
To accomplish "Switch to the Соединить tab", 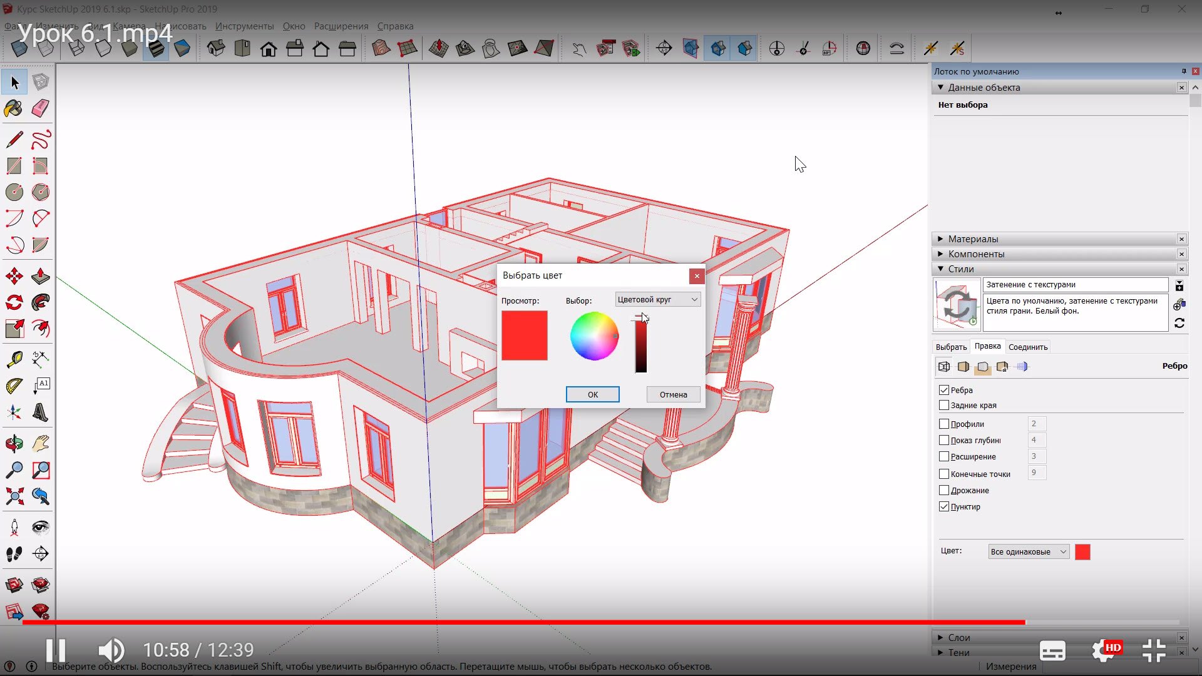I will (1028, 347).
